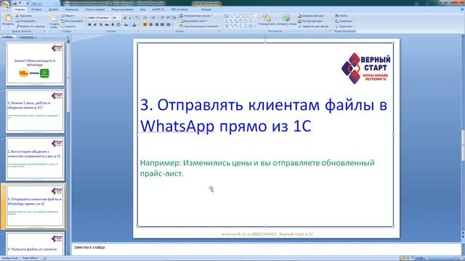The height and width of the screenshot is (261, 465).
Task: Decrease list indent level
Action: (x=162, y=17)
